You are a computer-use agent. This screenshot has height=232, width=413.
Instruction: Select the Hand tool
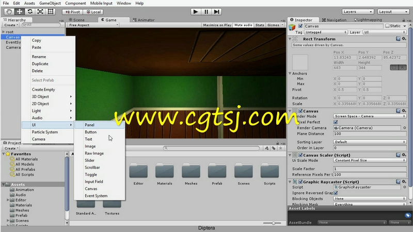pyautogui.click(x=9, y=11)
